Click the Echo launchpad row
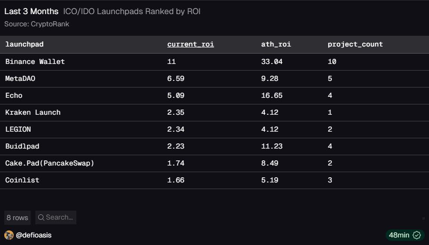Image resolution: width=429 pixels, height=245 pixels. point(14,95)
